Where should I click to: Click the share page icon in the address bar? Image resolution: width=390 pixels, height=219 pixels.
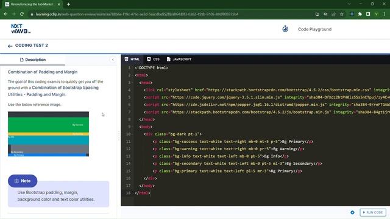(x=333, y=14)
